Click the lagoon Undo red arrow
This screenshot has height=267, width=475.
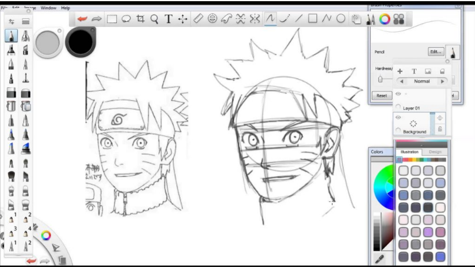31,261
